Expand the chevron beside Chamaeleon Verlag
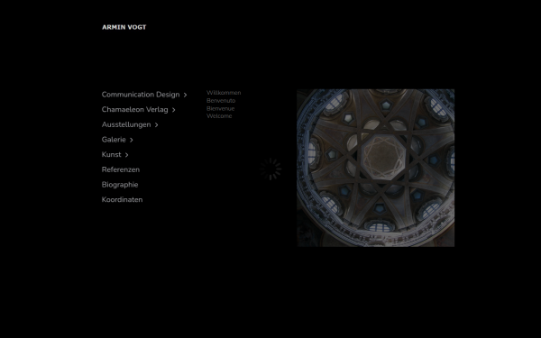Image resolution: width=541 pixels, height=338 pixels. pyautogui.click(x=173, y=110)
